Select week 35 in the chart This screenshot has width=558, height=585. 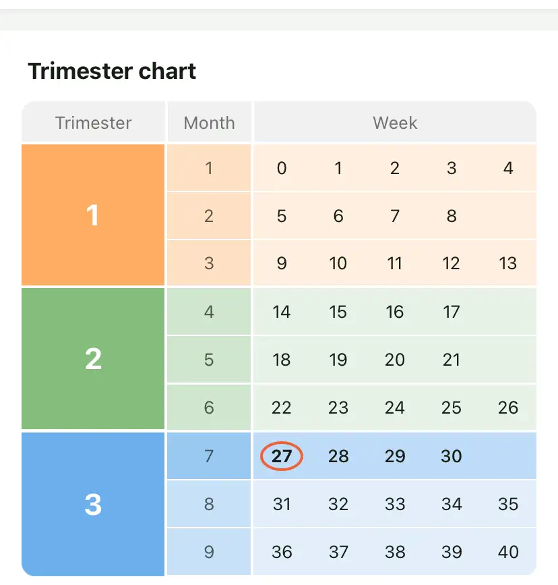(x=508, y=504)
